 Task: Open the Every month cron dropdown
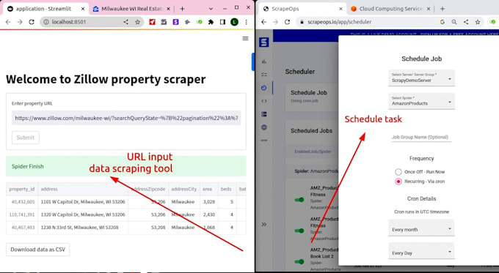421,228
